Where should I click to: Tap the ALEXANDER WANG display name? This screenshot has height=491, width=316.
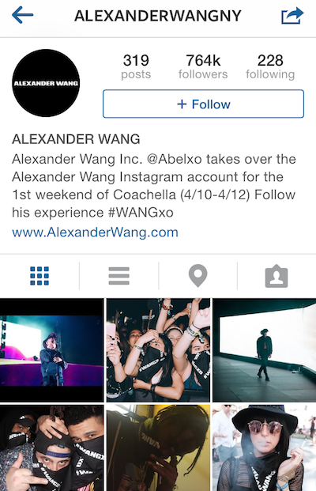click(x=76, y=139)
